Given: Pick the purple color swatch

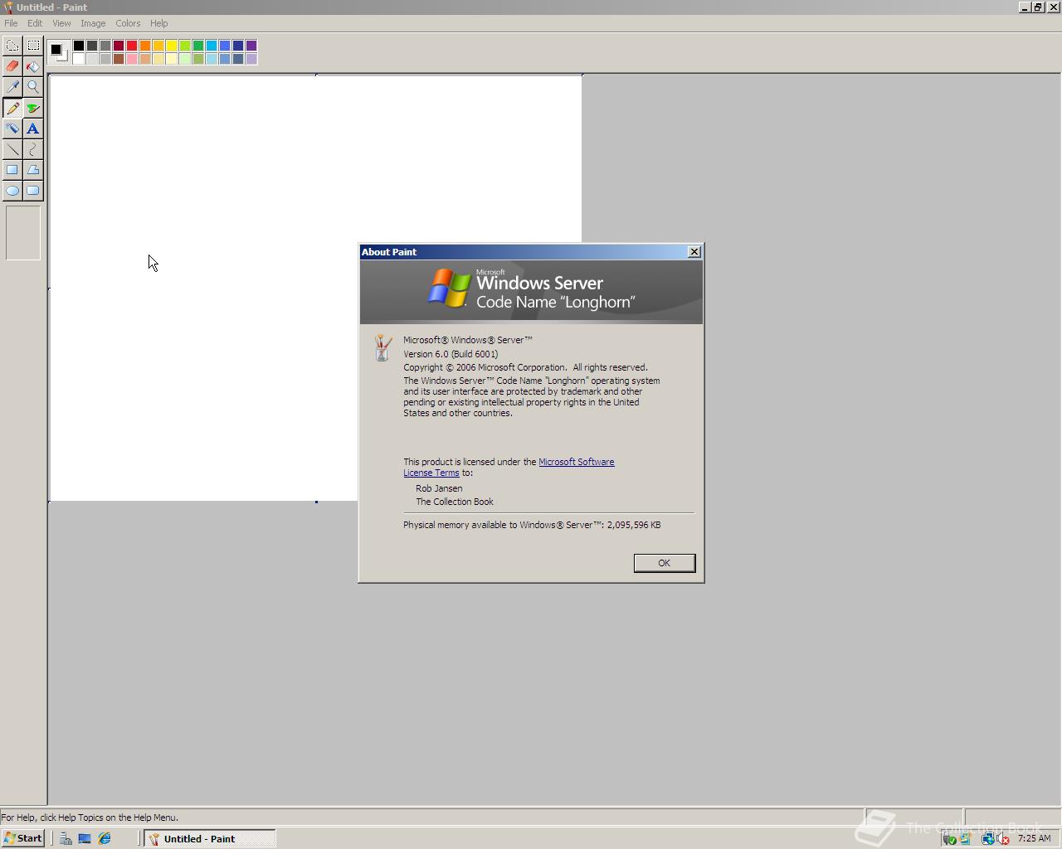Looking at the screenshot, I should pyautogui.click(x=251, y=46).
